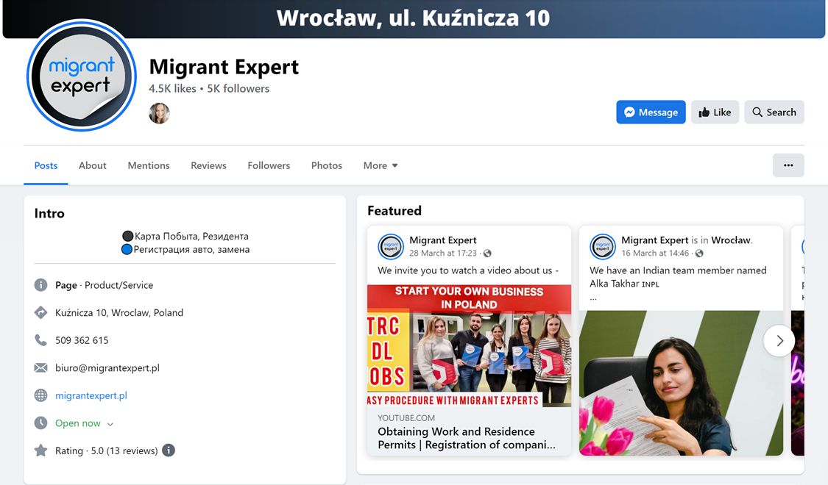Open Migrant Expert avatar on 16 March post
The width and height of the screenshot is (828, 485).
[x=603, y=247]
